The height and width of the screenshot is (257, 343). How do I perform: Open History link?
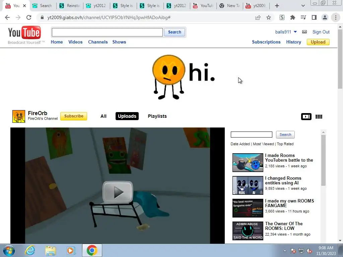(x=293, y=42)
